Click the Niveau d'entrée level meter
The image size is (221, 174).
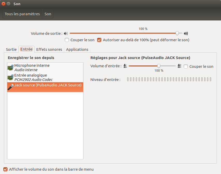[x=169, y=79]
